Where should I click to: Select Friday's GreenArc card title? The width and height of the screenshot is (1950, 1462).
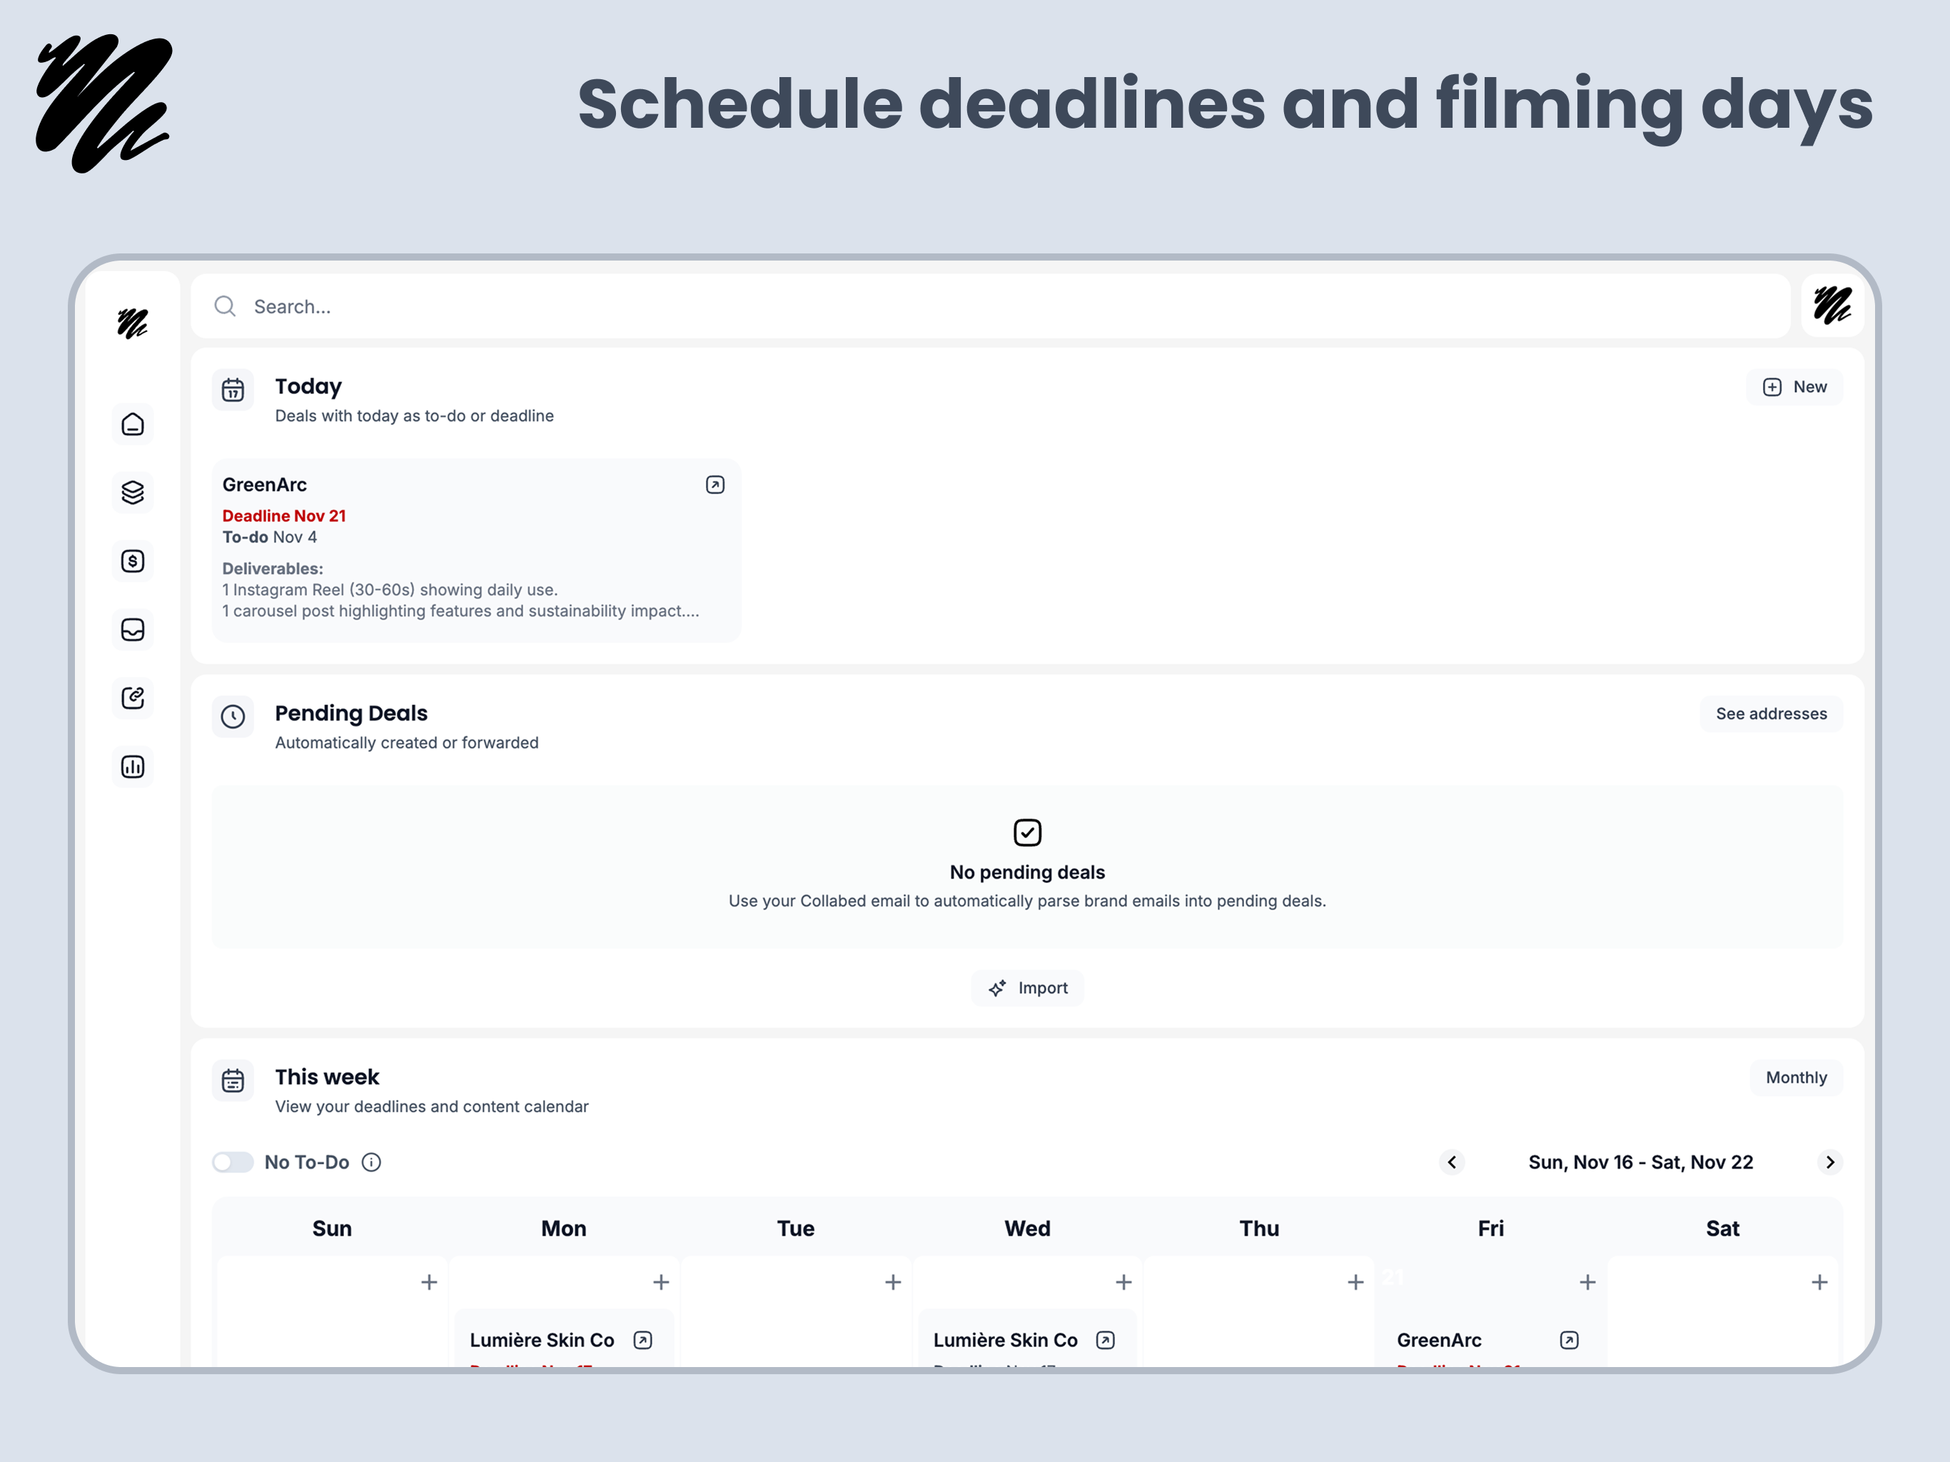point(1439,1341)
